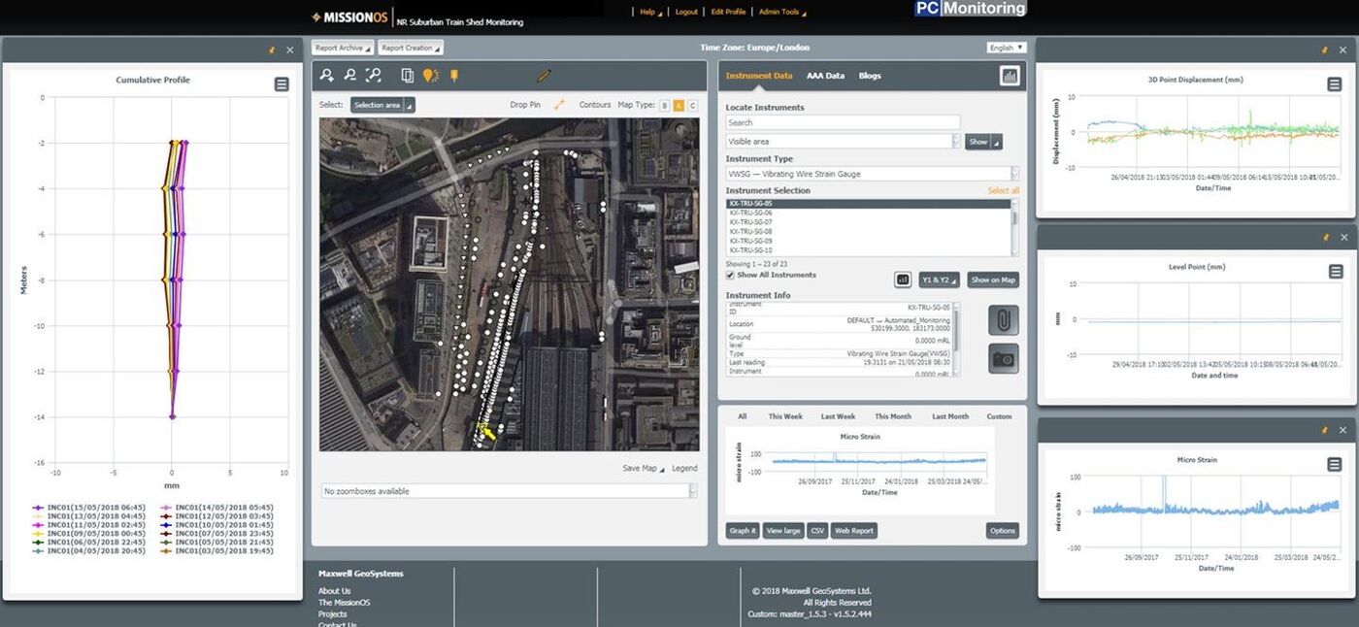Open the copy map view tool
This screenshot has height=627, width=1359.
[408, 75]
